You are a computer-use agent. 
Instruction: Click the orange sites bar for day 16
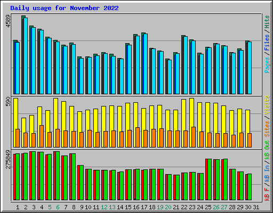pos(138,137)
